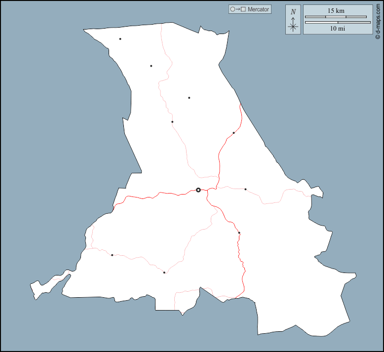The image size is (384, 352).
Task: Click the 15 km scale label
Action: (x=336, y=10)
